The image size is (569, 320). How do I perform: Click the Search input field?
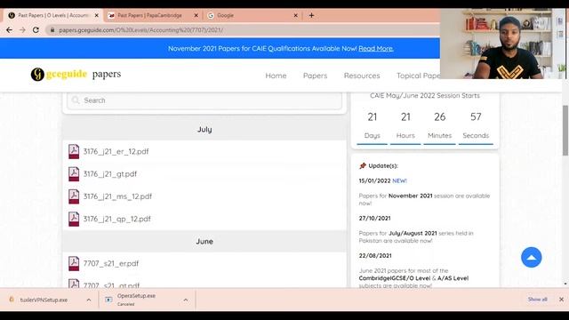204,100
